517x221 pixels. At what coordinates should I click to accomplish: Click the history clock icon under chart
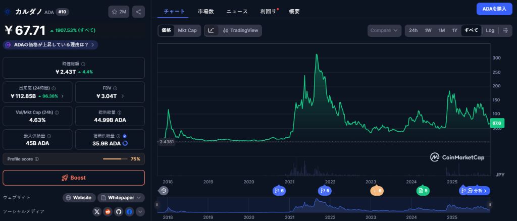164,191
